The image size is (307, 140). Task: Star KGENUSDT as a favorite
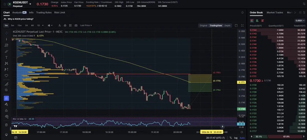pyautogui.click(x=5, y=4)
